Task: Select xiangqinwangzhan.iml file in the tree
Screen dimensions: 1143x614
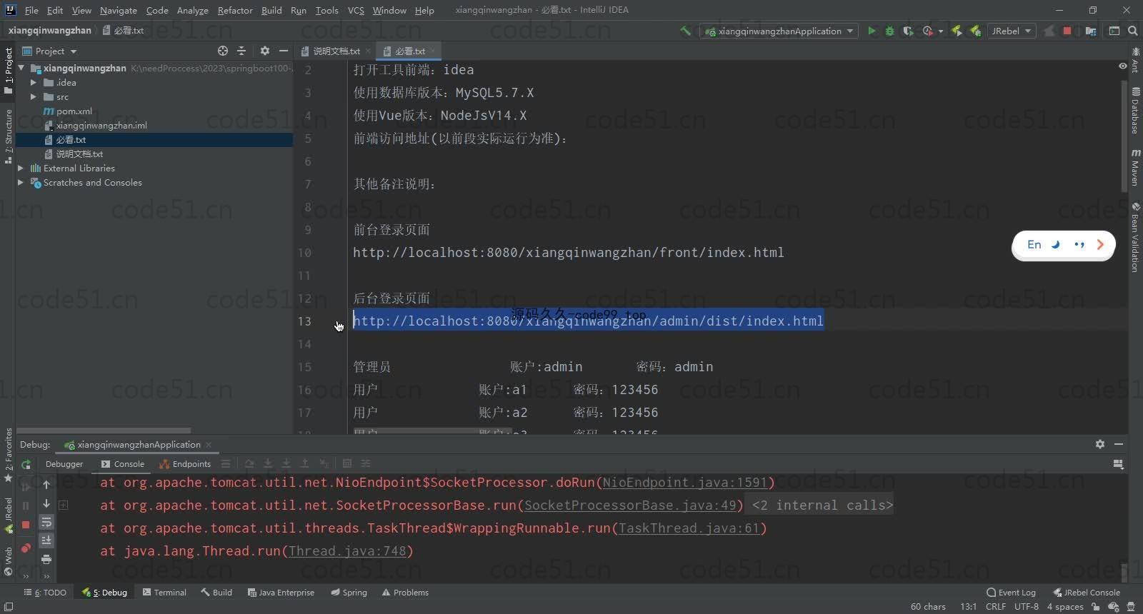Action: click(x=101, y=126)
